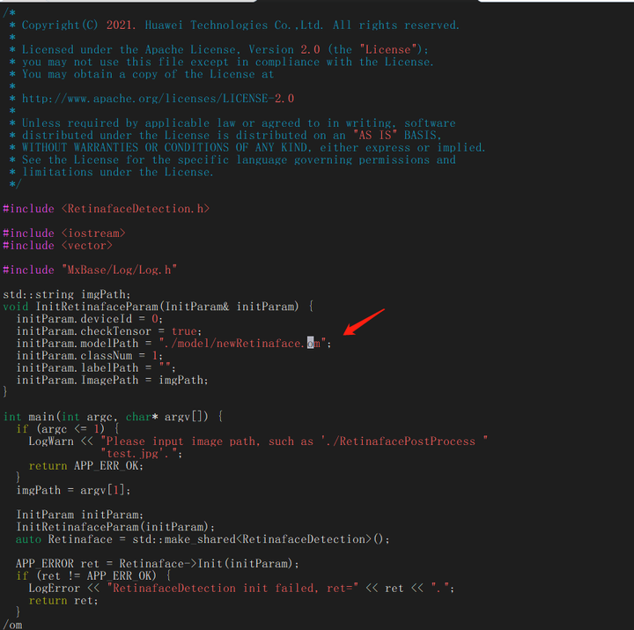Image resolution: width=634 pixels, height=630 pixels.
Task: Click the LogWarn 'Please input image path' line
Action: [258, 441]
